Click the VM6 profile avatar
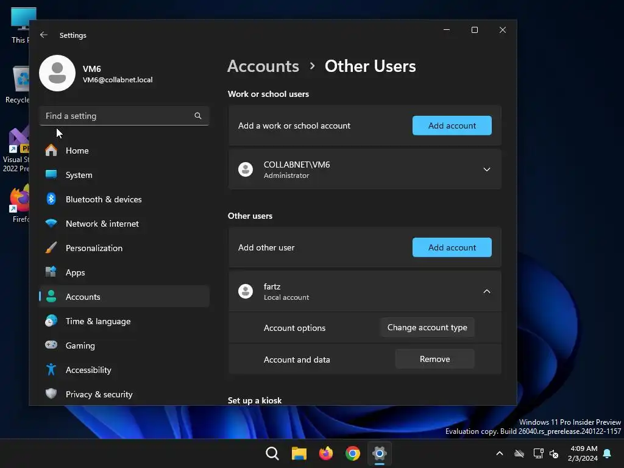The height and width of the screenshot is (468, 624). coord(57,73)
